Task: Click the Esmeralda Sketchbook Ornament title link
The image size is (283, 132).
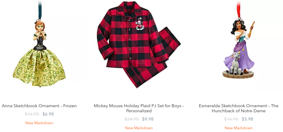Action: [238, 108]
